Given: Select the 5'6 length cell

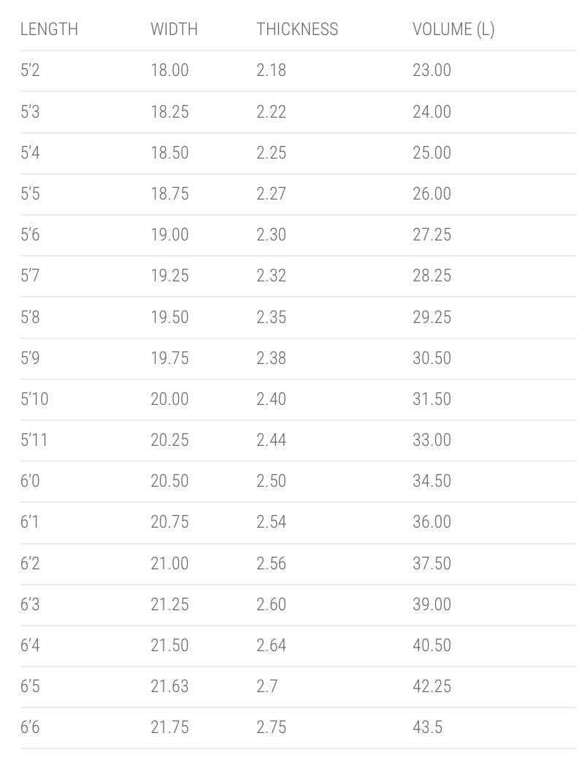Looking at the screenshot, I should pos(30,235).
